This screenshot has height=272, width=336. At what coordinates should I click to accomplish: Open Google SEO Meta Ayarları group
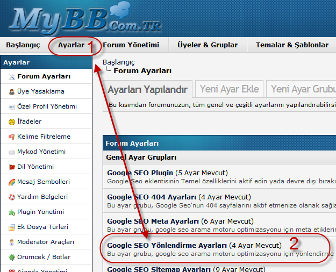tap(153, 221)
